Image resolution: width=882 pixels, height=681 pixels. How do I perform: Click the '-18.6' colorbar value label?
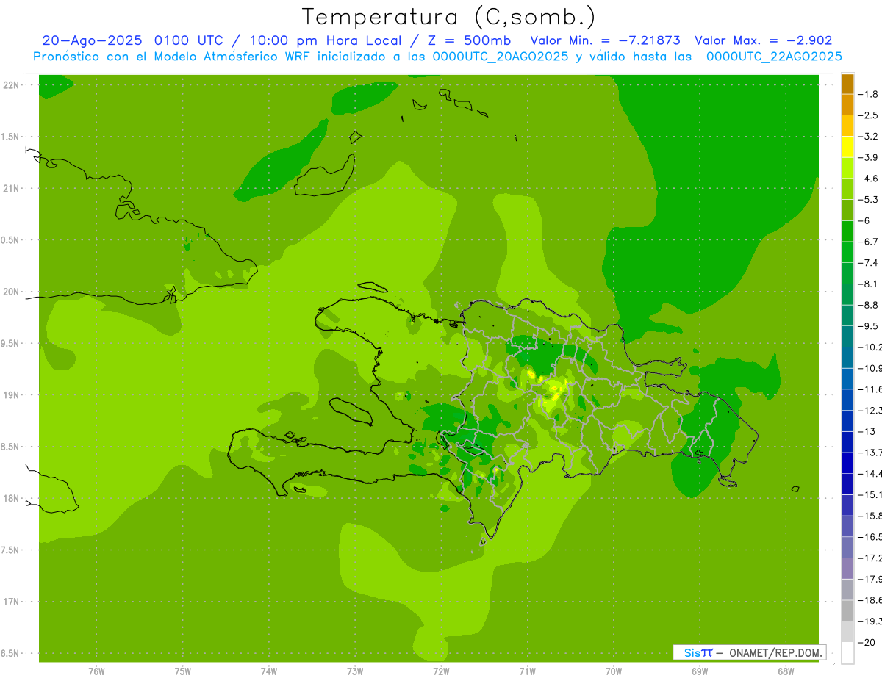(x=870, y=600)
